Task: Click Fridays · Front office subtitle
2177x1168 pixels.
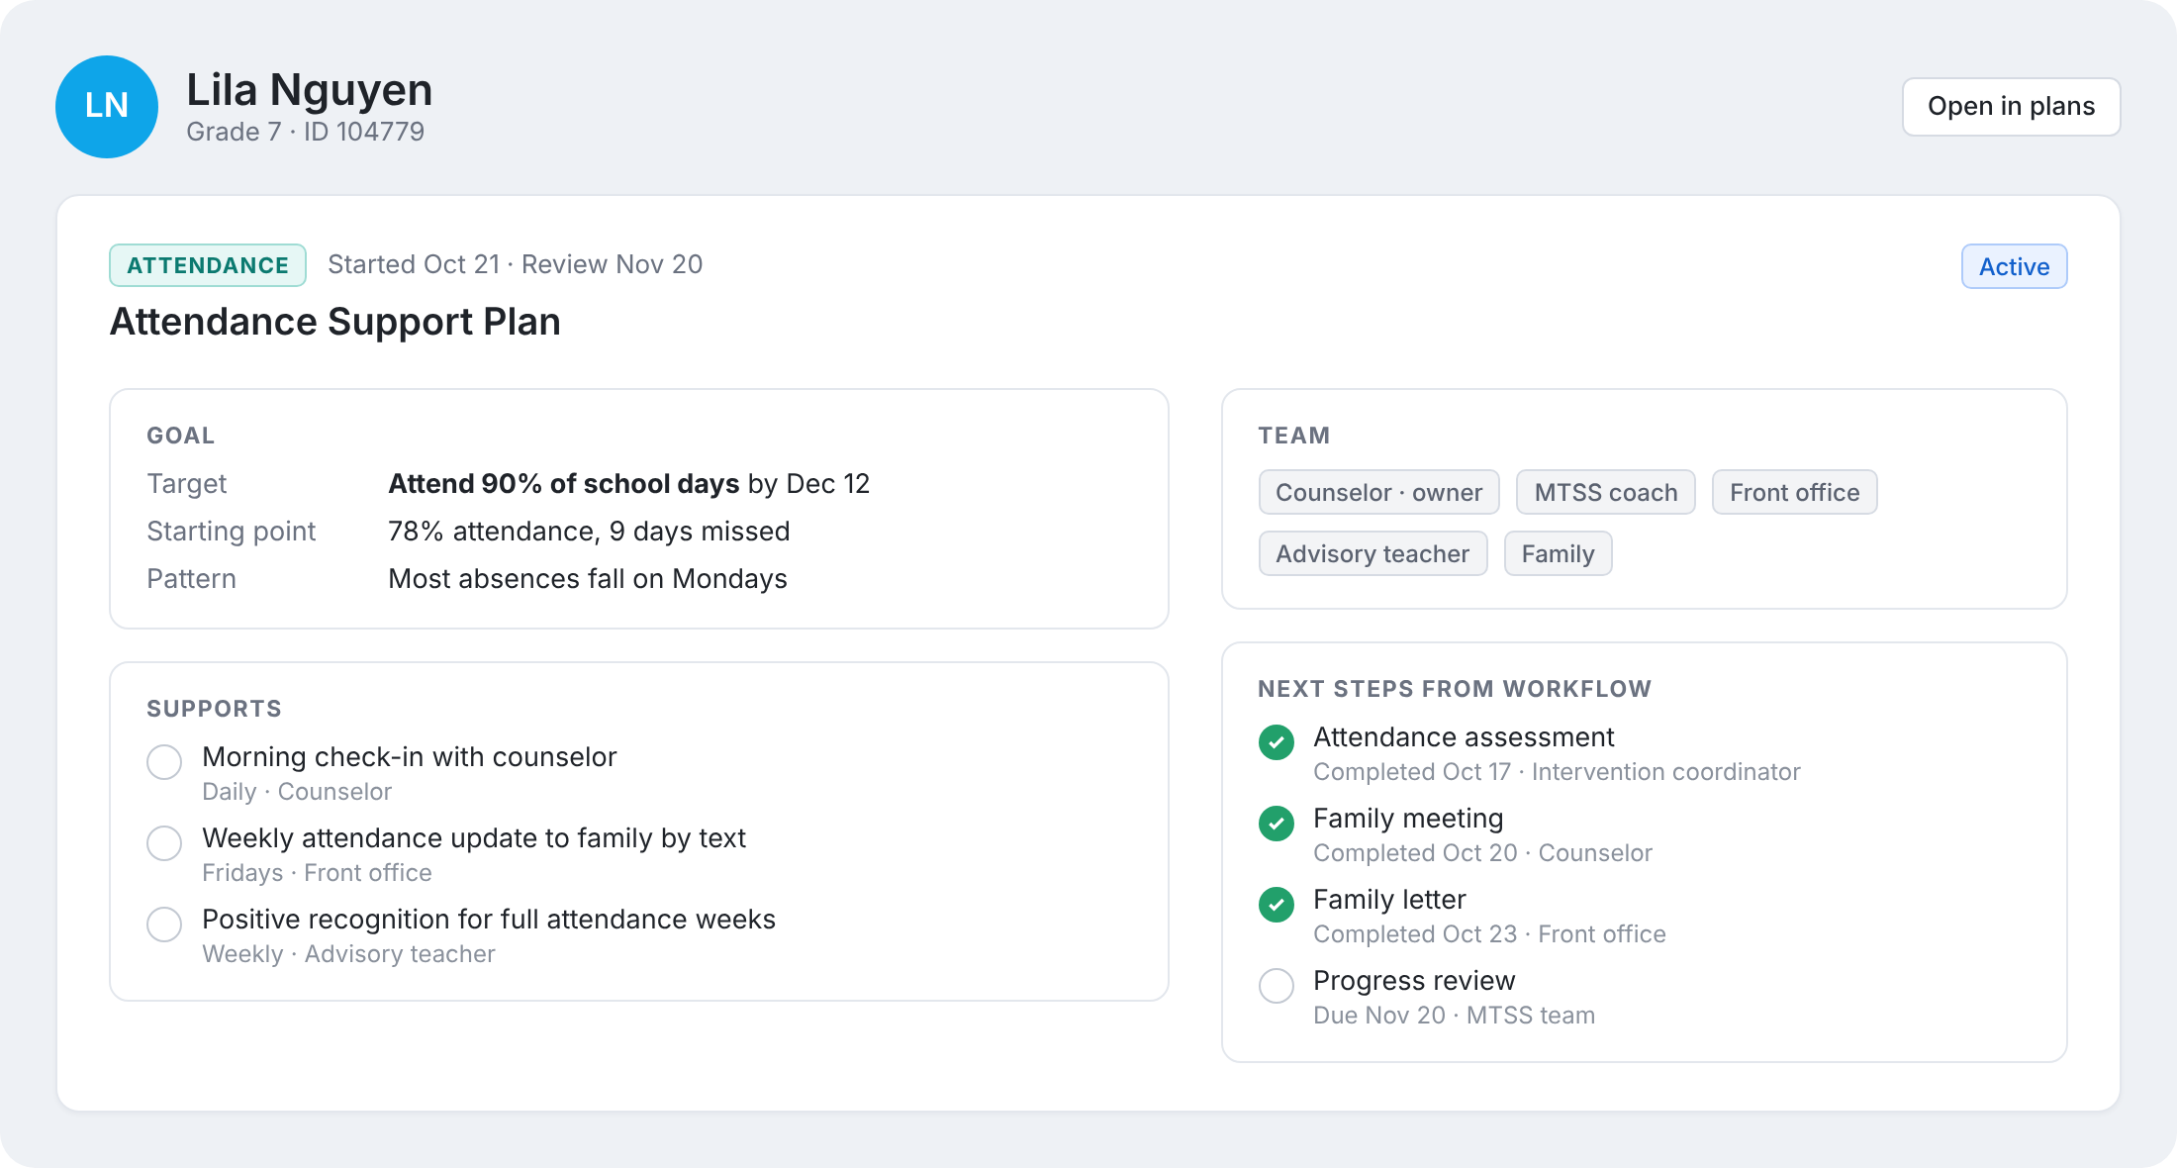Action: tap(317, 873)
